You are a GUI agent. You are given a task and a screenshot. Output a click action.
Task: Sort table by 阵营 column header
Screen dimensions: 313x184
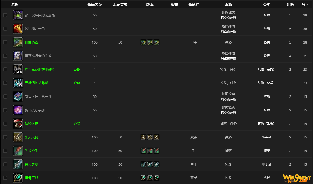click(174, 5)
